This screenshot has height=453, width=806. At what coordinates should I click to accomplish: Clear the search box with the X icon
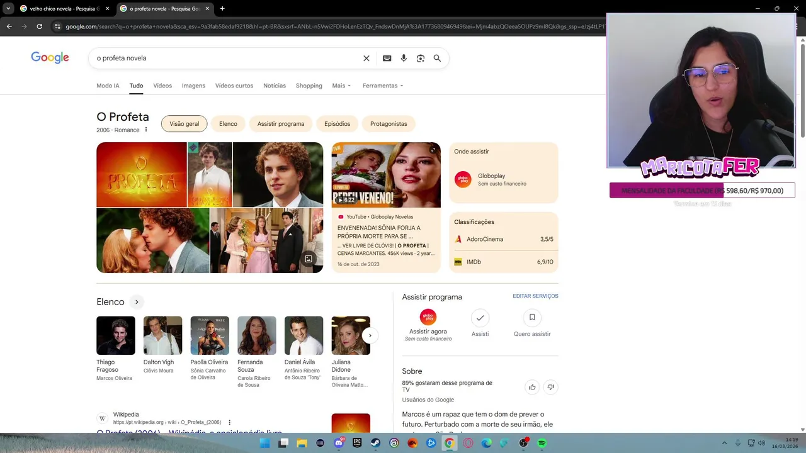coord(366,58)
